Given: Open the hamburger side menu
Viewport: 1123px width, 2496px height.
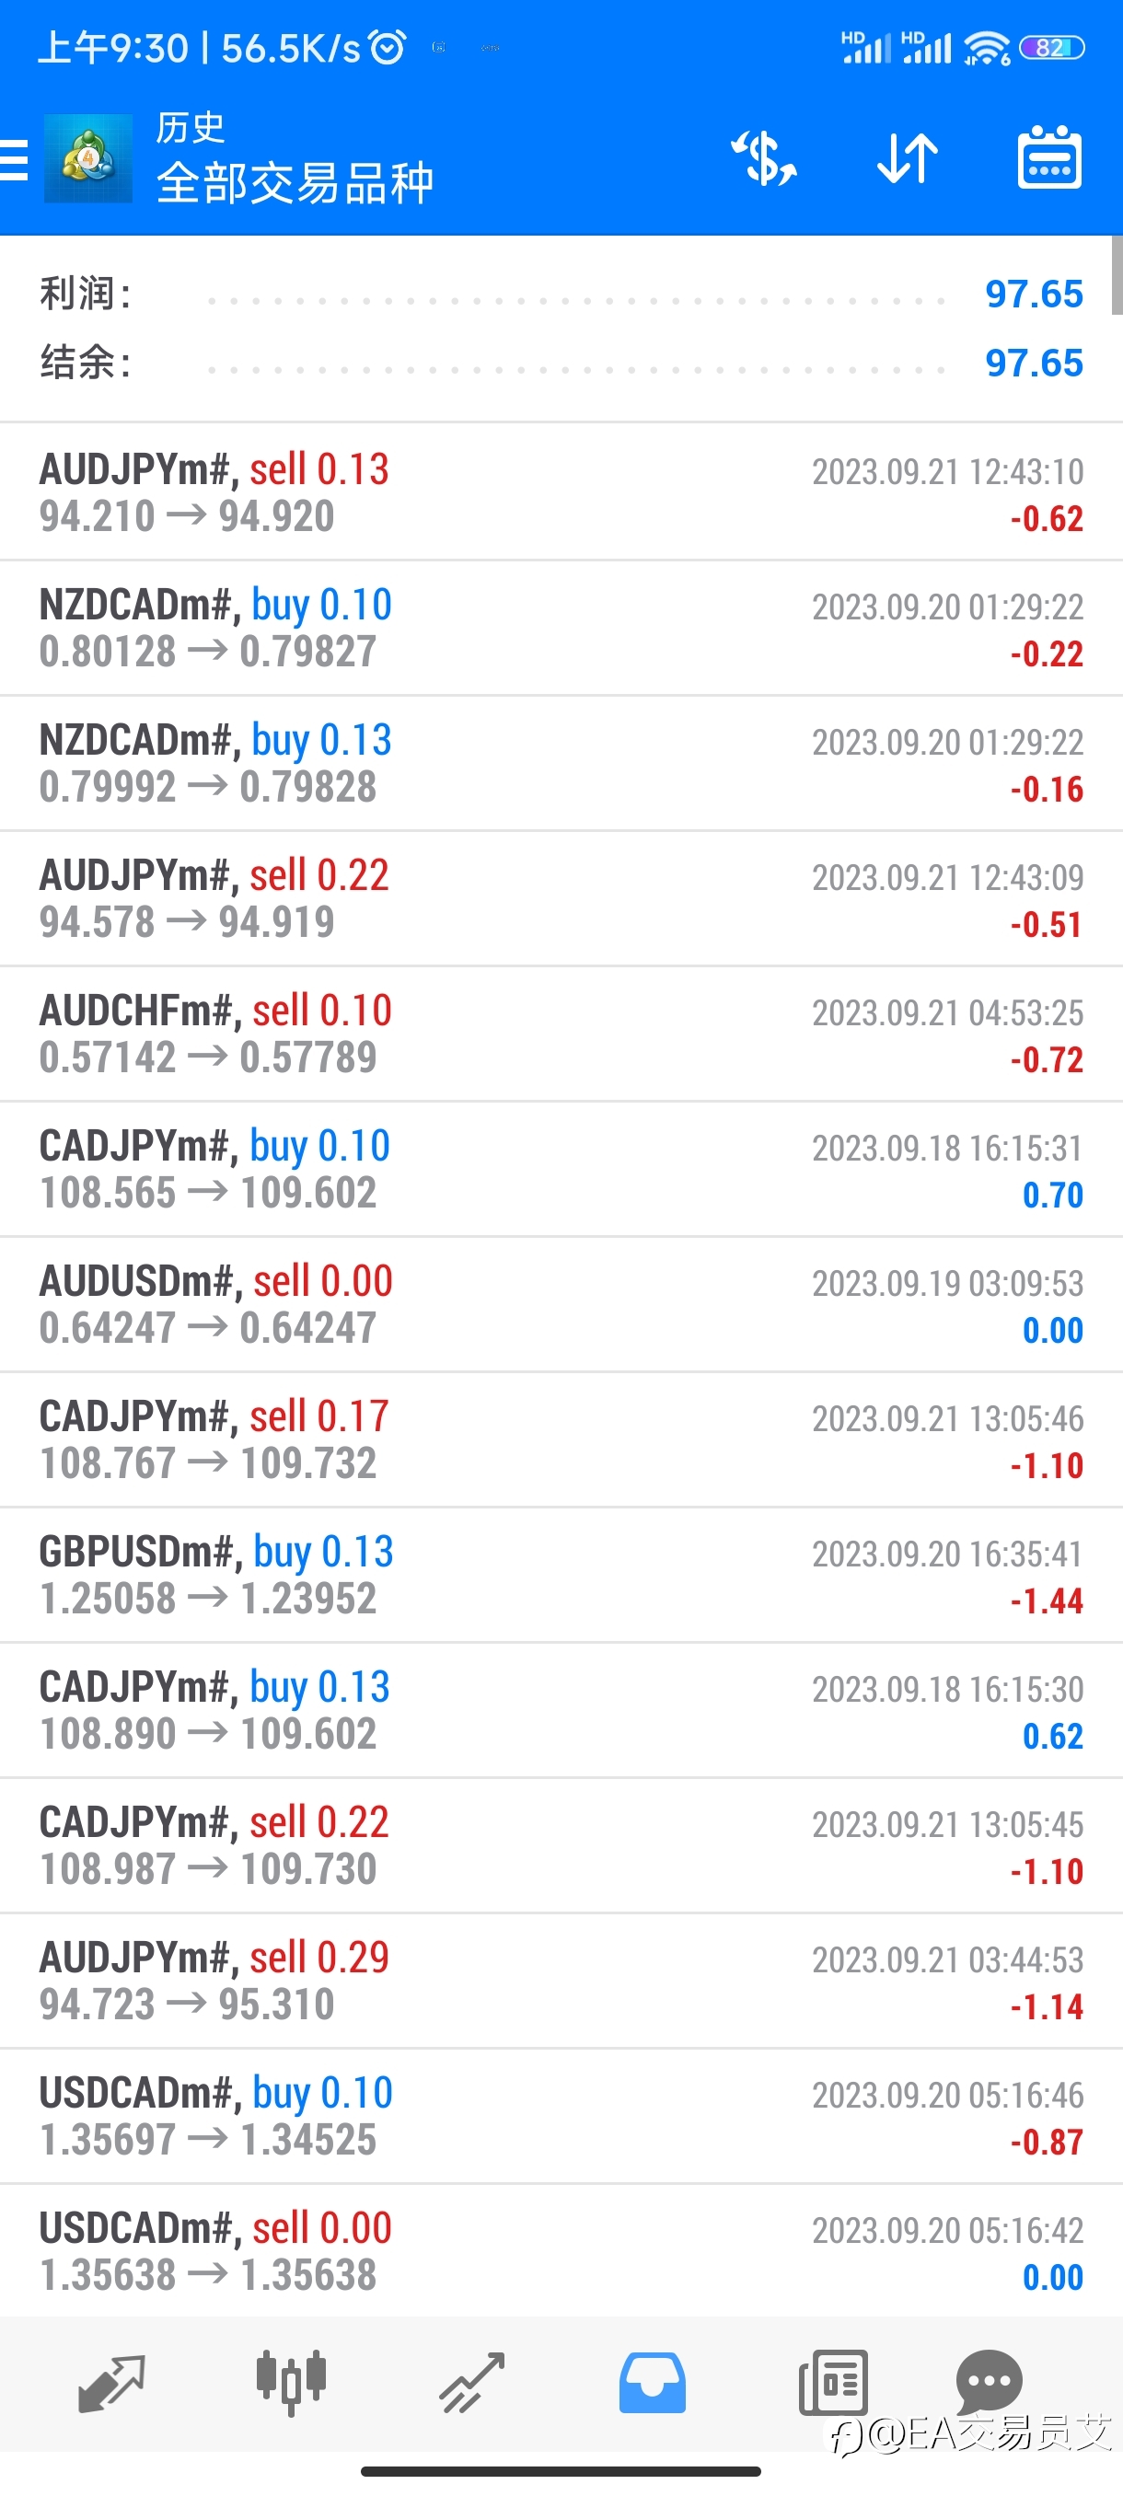Looking at the screenshot, I should [x=14, y=160].
